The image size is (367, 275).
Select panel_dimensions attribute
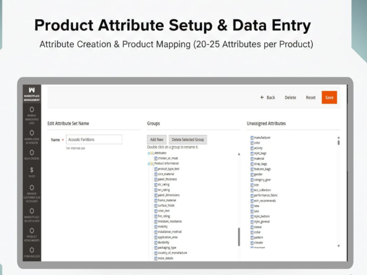[167, 195]
